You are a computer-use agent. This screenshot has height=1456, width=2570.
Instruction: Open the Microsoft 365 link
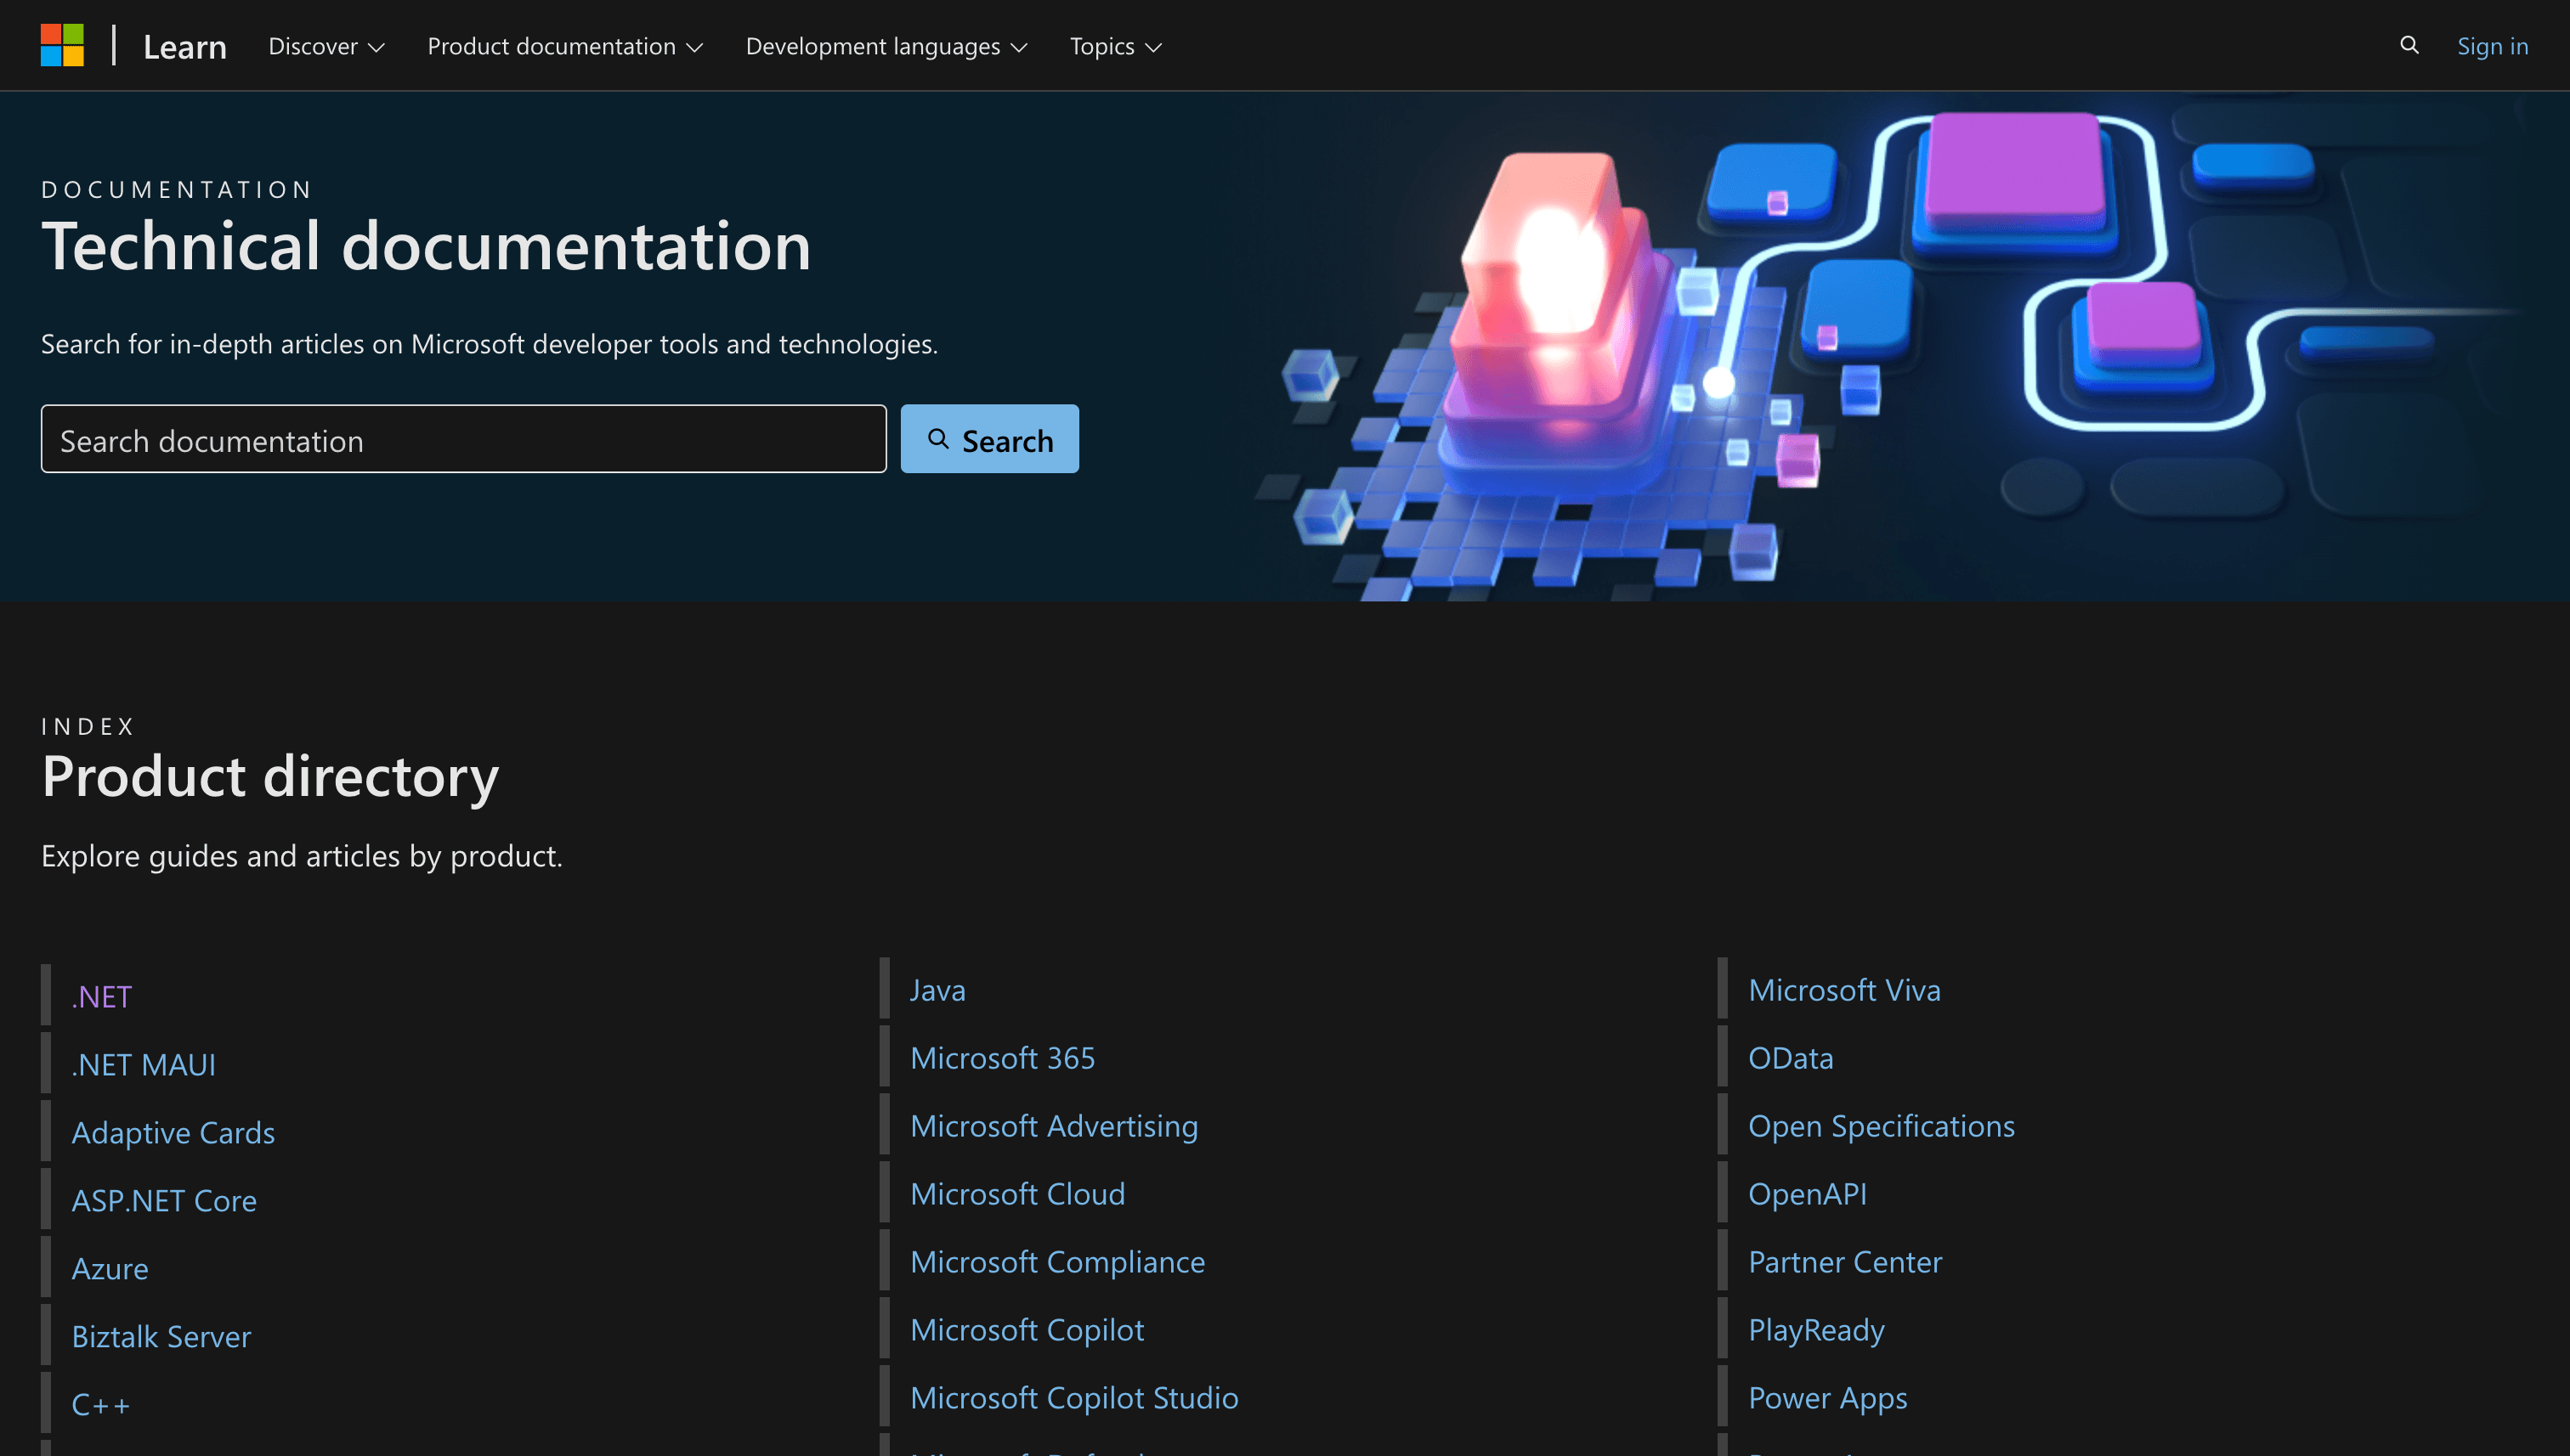[1002, 1058]
